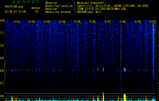Click the 0146 time marker
The height and width of the screenshot is (101, 159).
[93, 22]
